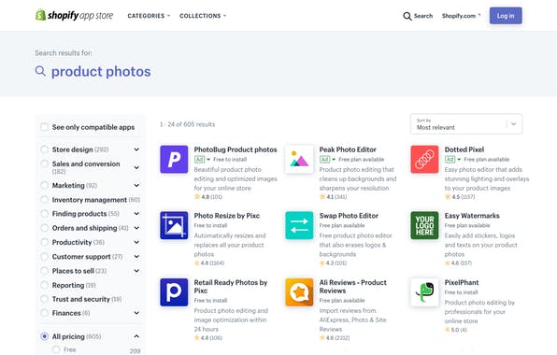
Task: Select Customer support category radio
Action: tap(45, 256)
